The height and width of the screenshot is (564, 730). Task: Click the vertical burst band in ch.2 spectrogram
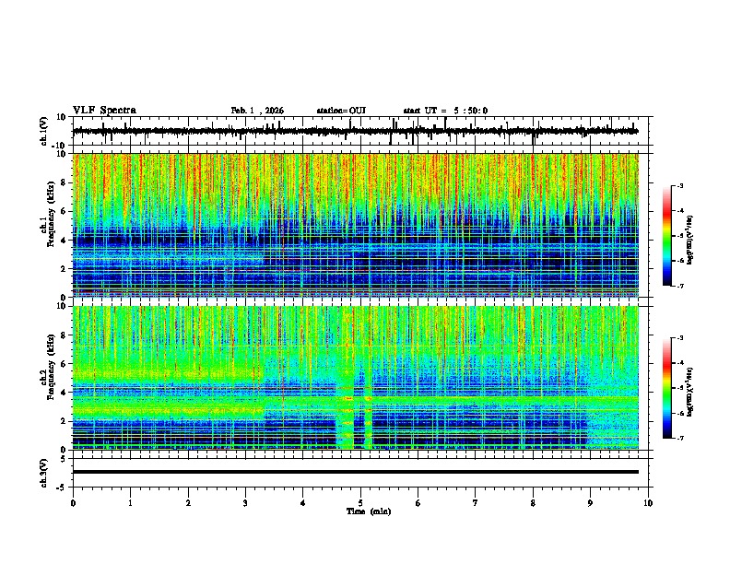point(345,378)
